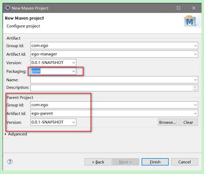Viewport: 204px width, 174px height.
Task: Click the Clear button
Action: [188, 122]
